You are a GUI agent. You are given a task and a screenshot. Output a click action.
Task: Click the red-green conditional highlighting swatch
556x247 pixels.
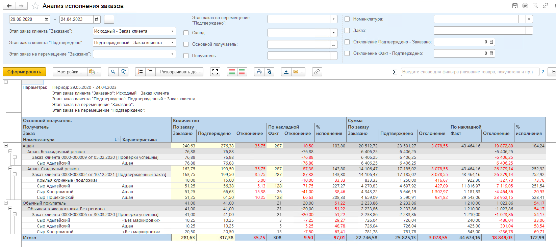coord(232,72)
